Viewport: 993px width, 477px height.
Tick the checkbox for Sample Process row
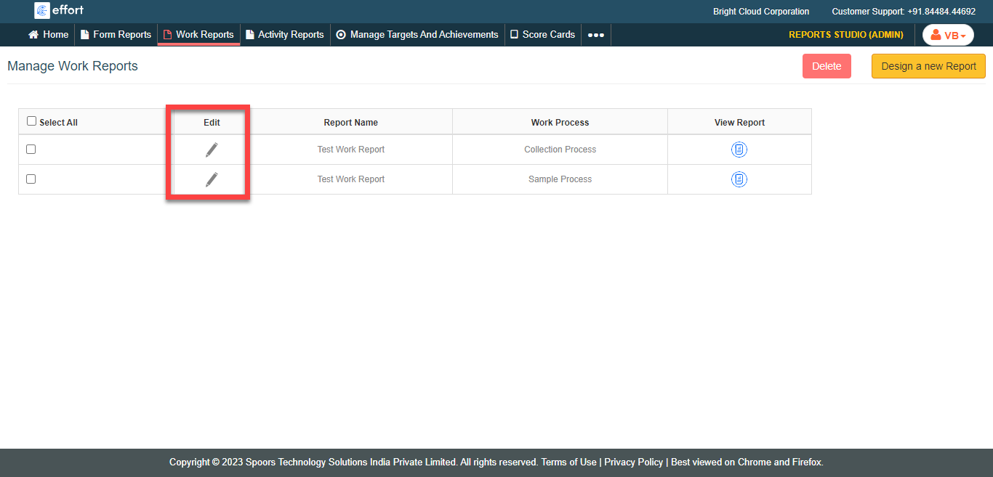tap(31, 179)
